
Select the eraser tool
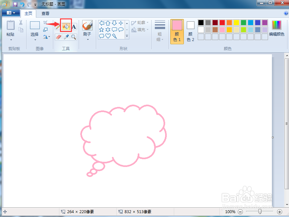tap(58, 37)
